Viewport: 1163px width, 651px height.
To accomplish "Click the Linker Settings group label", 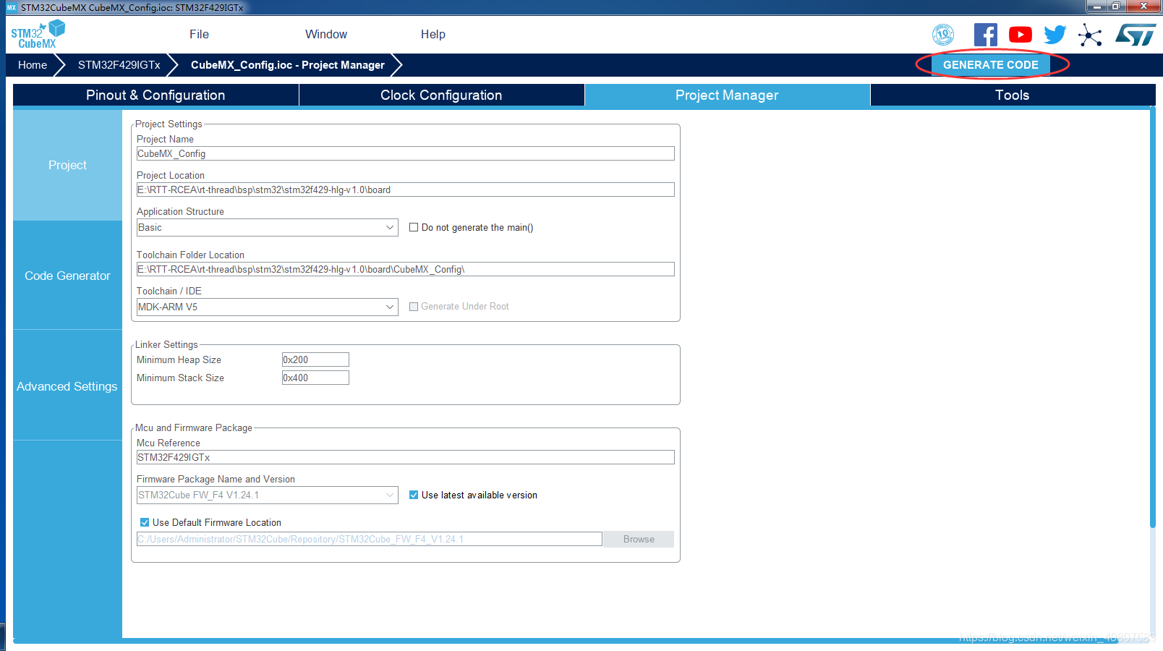I will coord(166,344).
